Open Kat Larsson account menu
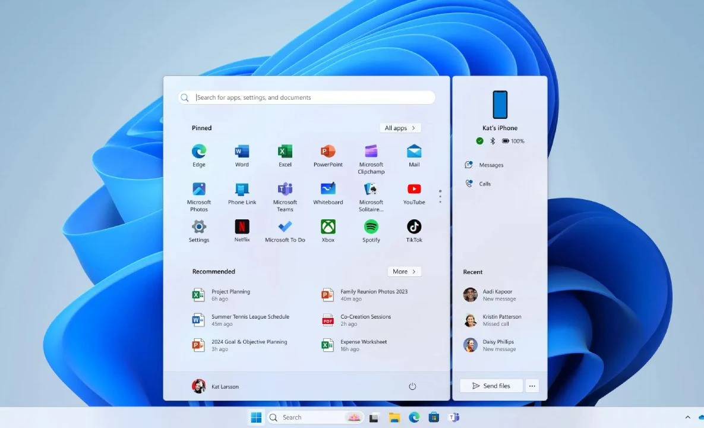704x428 pixels. (216, 386)
